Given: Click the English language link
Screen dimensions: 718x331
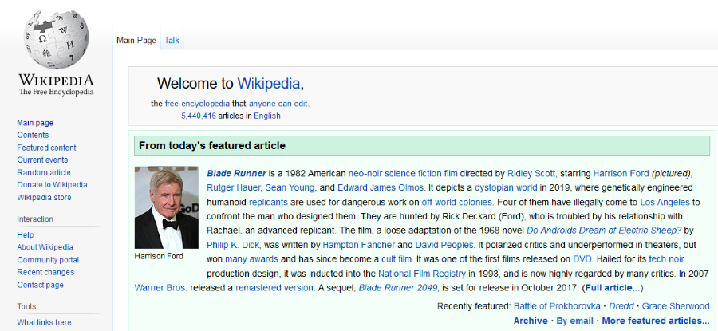Looking at the screenshot, I should click(x=267, y=116).
